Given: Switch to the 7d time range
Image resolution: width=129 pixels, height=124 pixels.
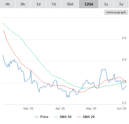Looking at the screenshot, I should point(54,4).
